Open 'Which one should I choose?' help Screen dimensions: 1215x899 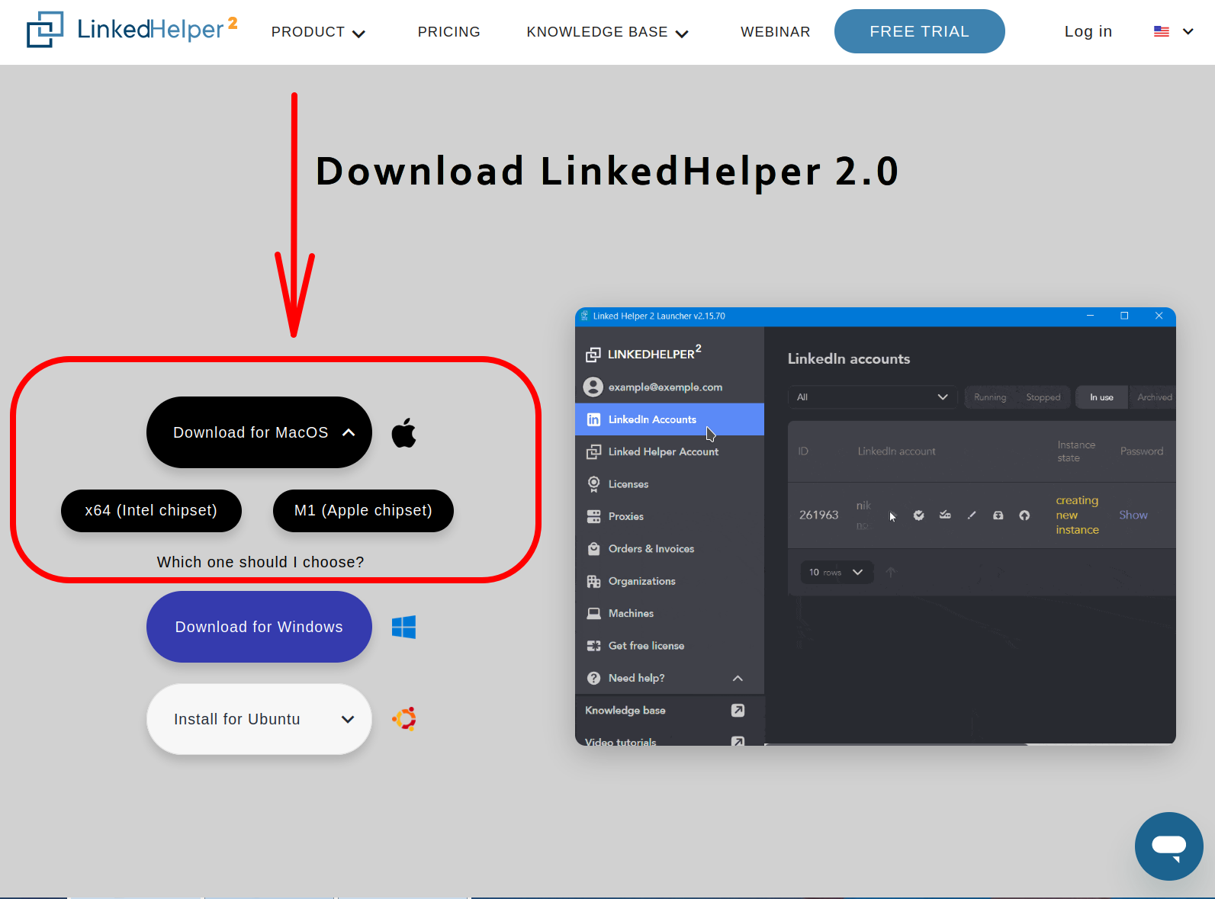[x=260, y=562]
